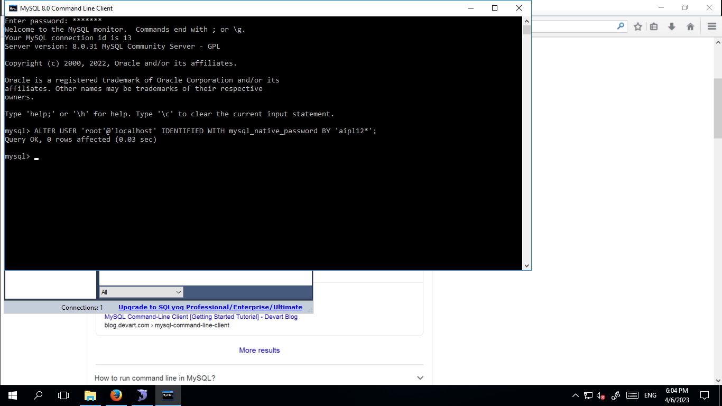Open the Upgrade to SQLyog Professional link
Screen dimensions: 722x406
tap(210, 307)
